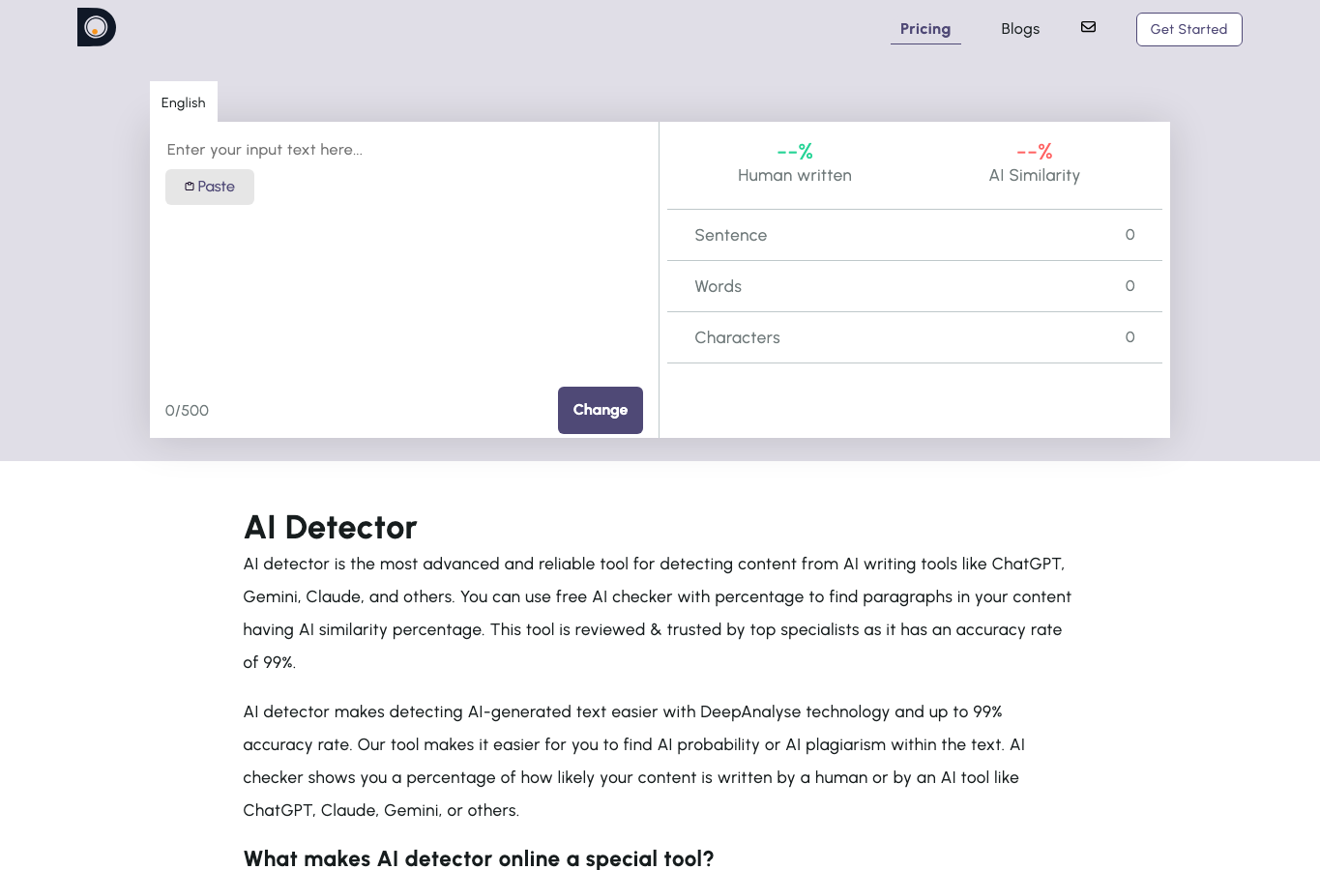Click the 0/500 character counter
Image resolution: width=1320 pixels, height=870 pixels.
[x=187, y=411]
